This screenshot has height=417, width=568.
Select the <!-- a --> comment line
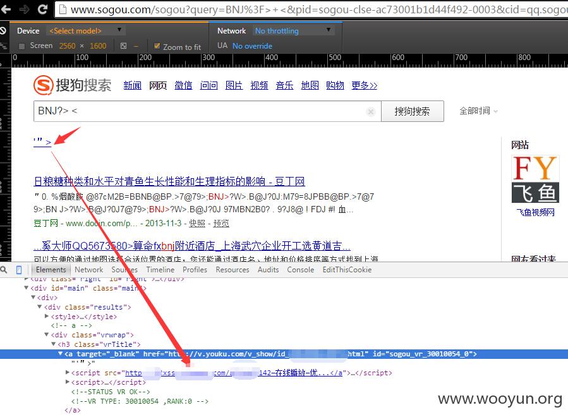pos(71,325)
